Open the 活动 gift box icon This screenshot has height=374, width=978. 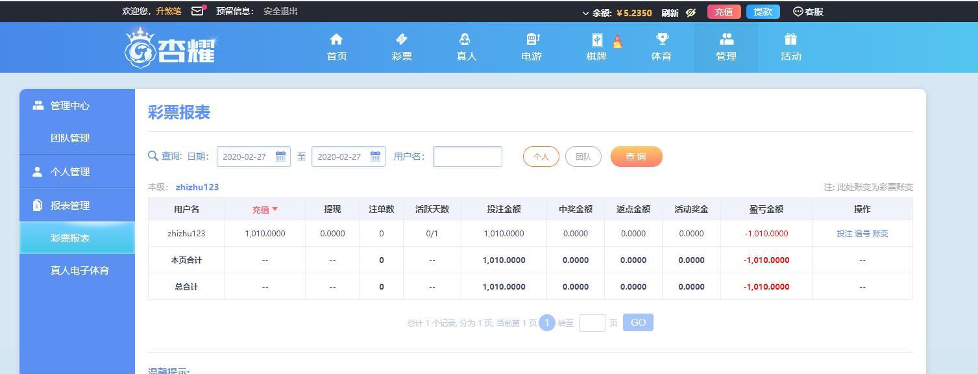(x=790, y=40)
